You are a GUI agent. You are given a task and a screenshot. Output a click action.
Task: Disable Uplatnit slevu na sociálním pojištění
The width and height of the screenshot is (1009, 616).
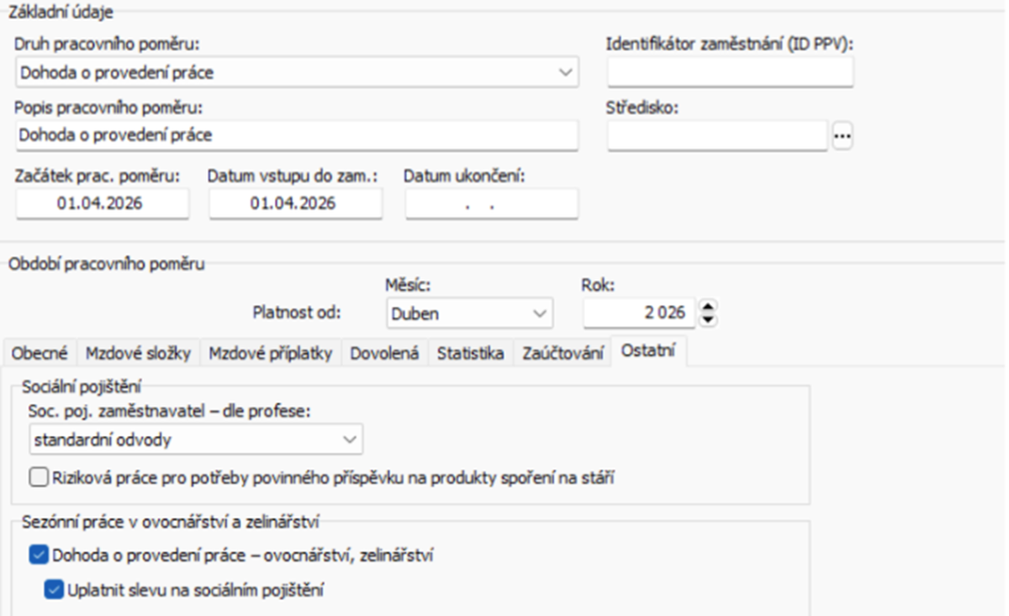tap(55, 590)
